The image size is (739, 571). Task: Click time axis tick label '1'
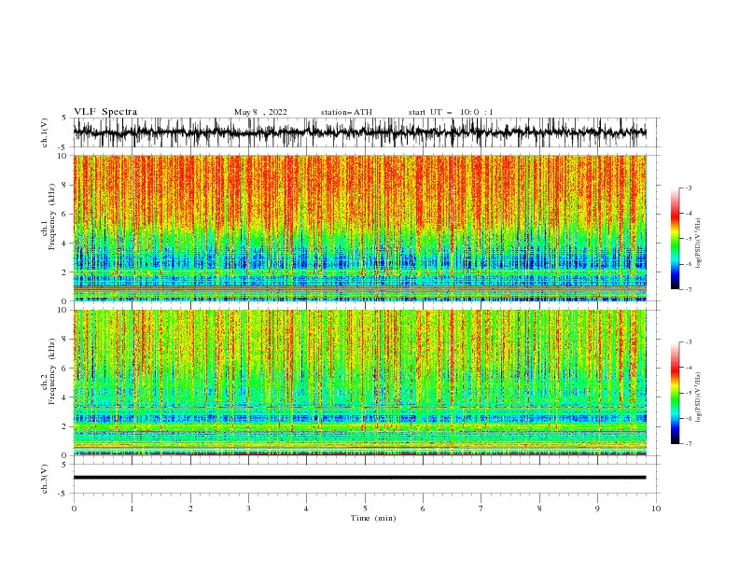pyautogui.click(x=132, y=508)
